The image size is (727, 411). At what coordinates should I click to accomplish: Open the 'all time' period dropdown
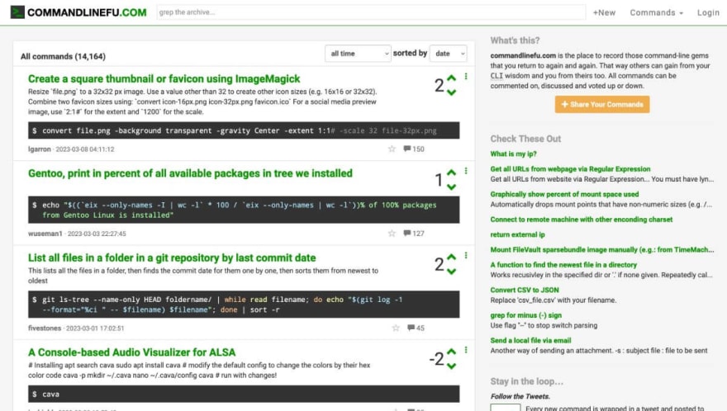[358, 54]
